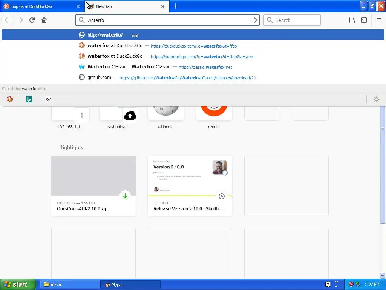Viewport: 386px width, 290px height.
Task: Click the scrollbar down arrow
Action: (x=383, y=275)
